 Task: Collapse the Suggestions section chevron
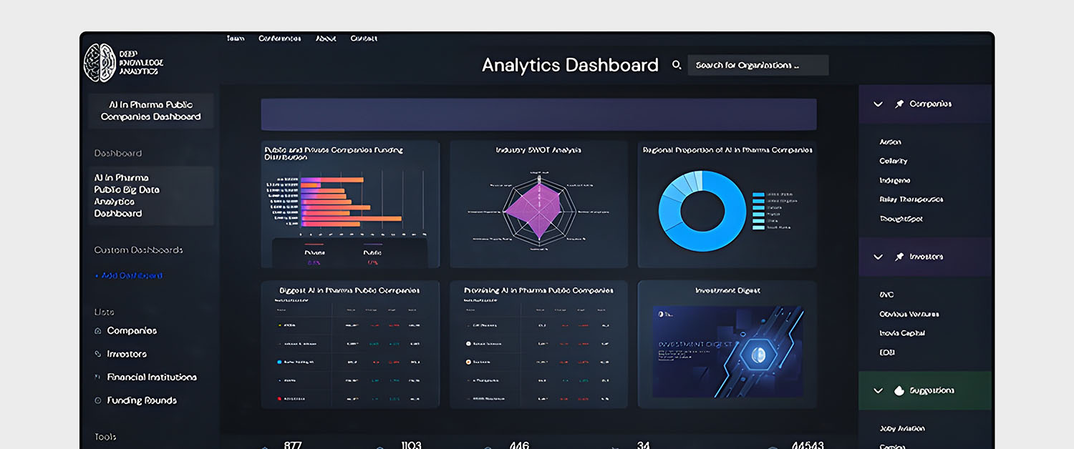point(878,390)
